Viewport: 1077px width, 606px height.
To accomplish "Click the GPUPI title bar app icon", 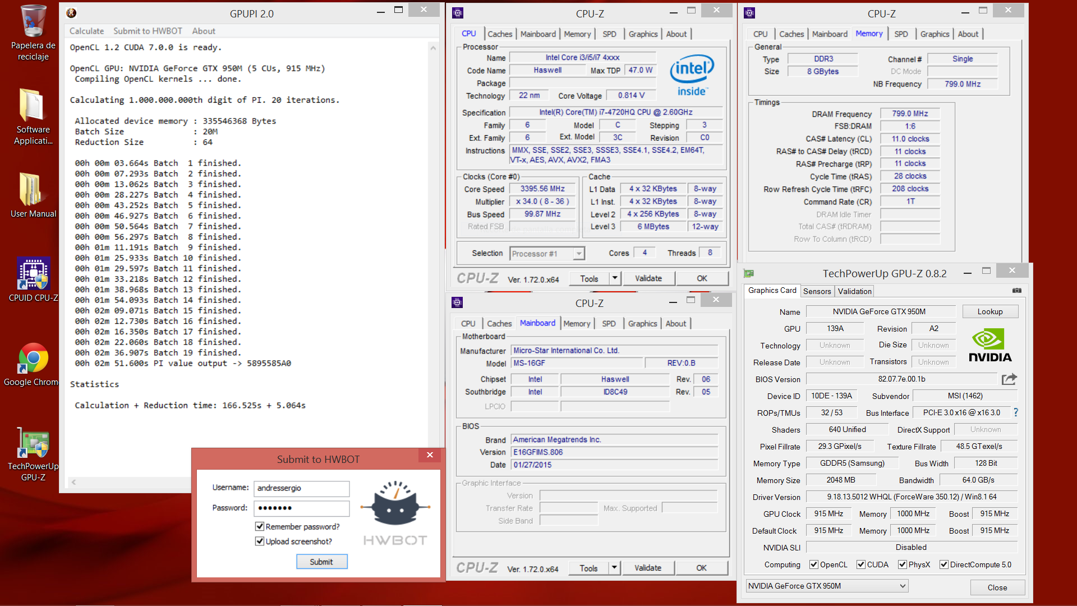I will (71, 13).
